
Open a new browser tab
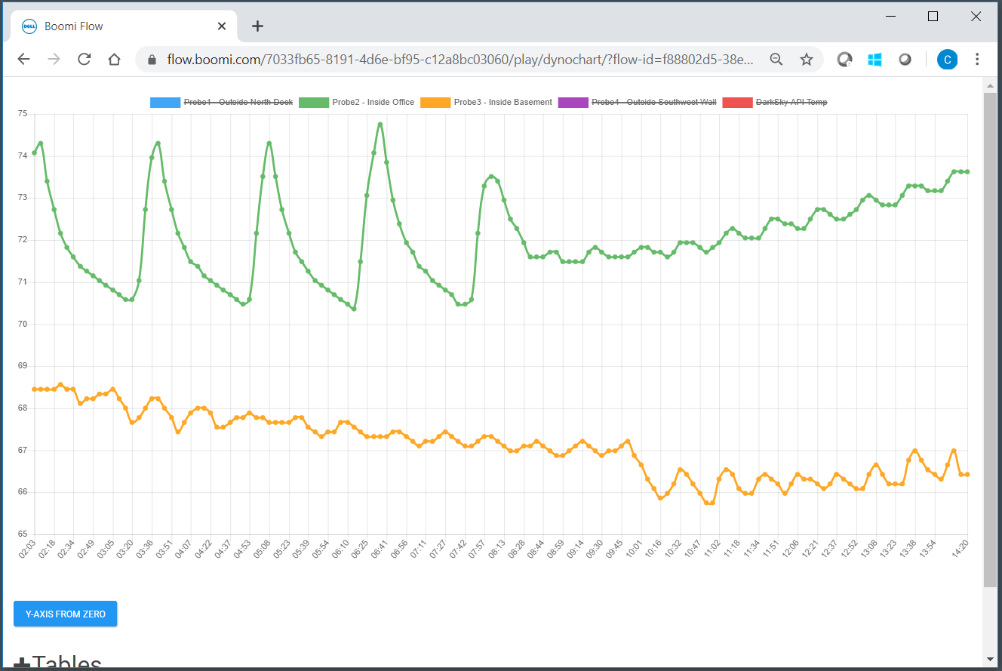click(257, 26)
